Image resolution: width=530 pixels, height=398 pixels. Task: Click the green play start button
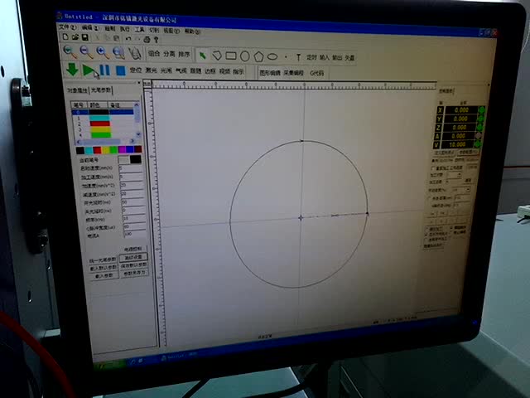(88, 70)
